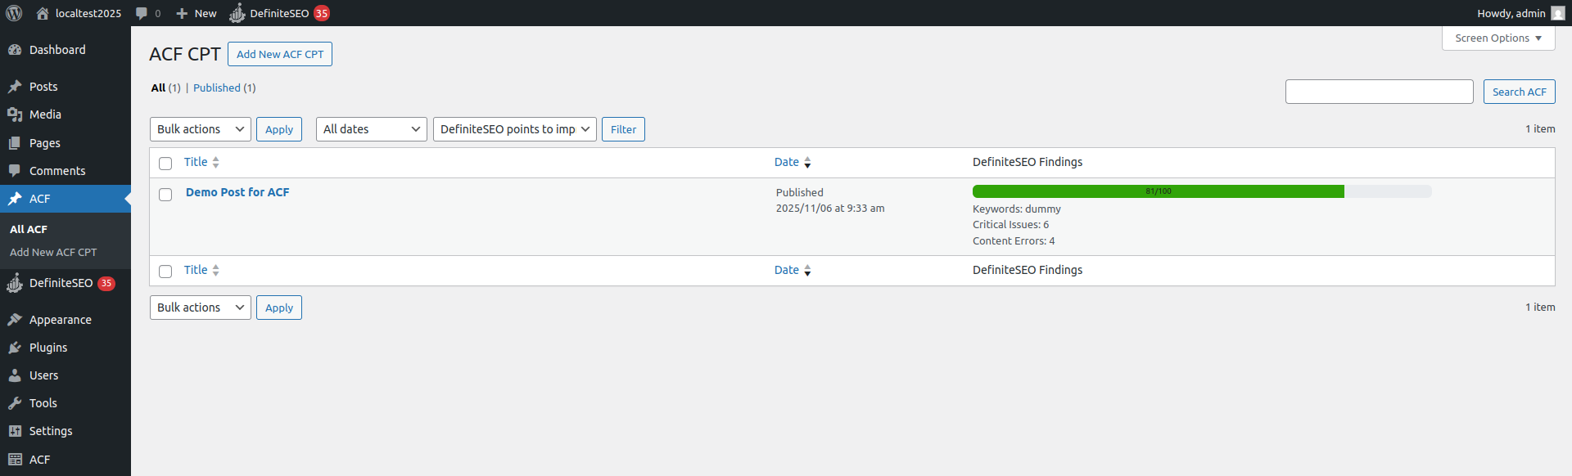Click the Dashboard gauge icon
The image size is (1572, 476).
[15, 50]
